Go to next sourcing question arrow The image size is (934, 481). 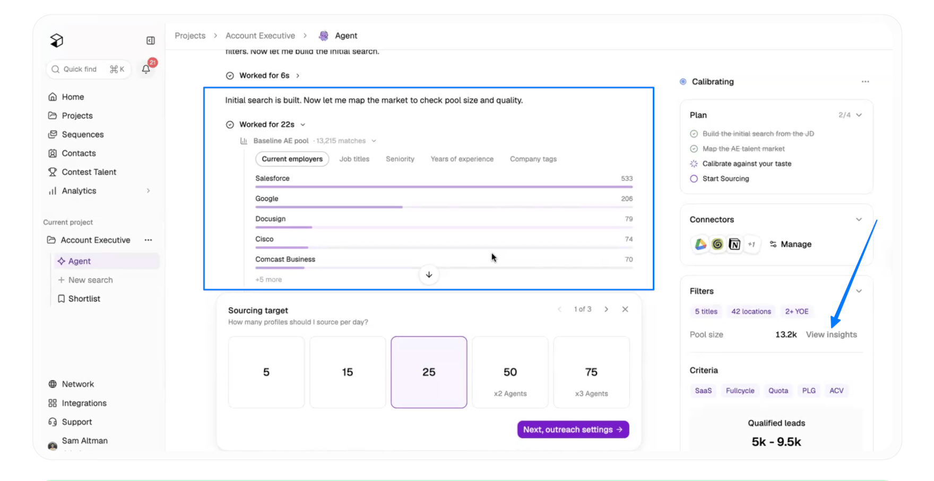click(x=606, y=309)
